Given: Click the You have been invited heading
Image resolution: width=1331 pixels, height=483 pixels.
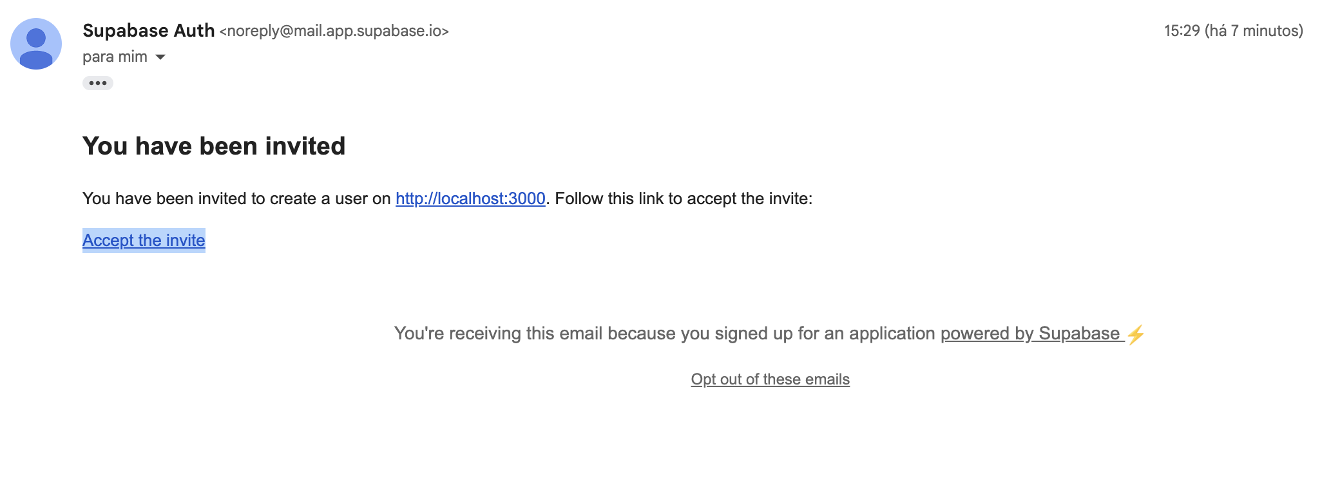Looking at the screenshot, I should pos(214,146).
